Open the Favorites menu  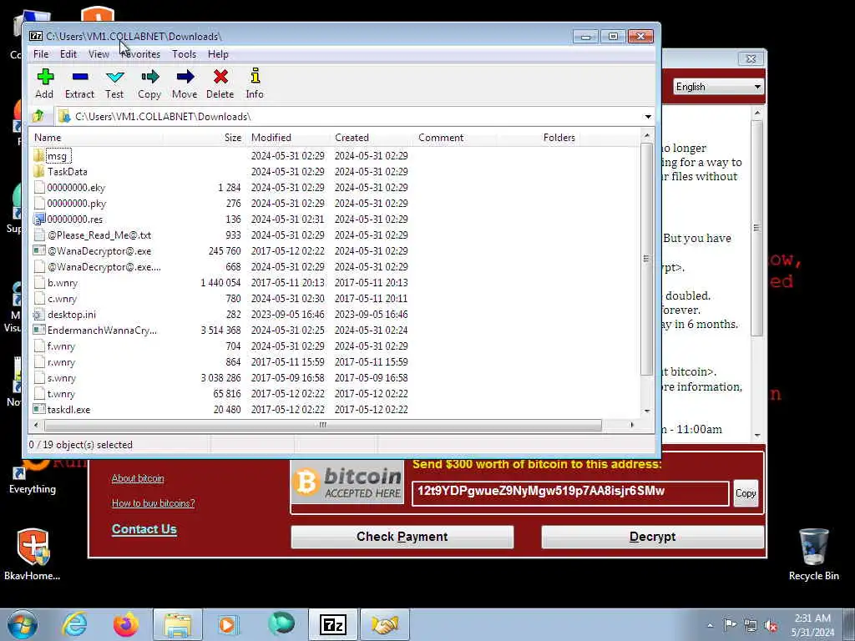click(140, 54)
